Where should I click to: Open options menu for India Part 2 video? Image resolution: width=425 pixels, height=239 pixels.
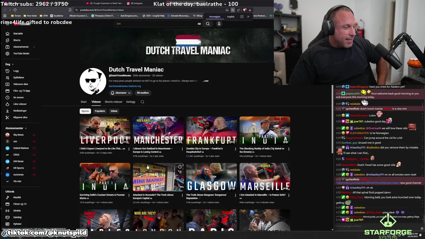click(289, 149)
